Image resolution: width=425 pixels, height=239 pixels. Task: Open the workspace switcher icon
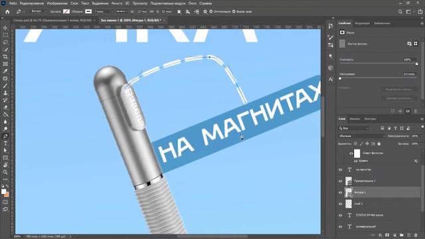[x=408, y=12]
